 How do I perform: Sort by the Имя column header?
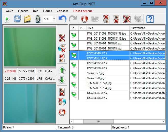(108, 28)
